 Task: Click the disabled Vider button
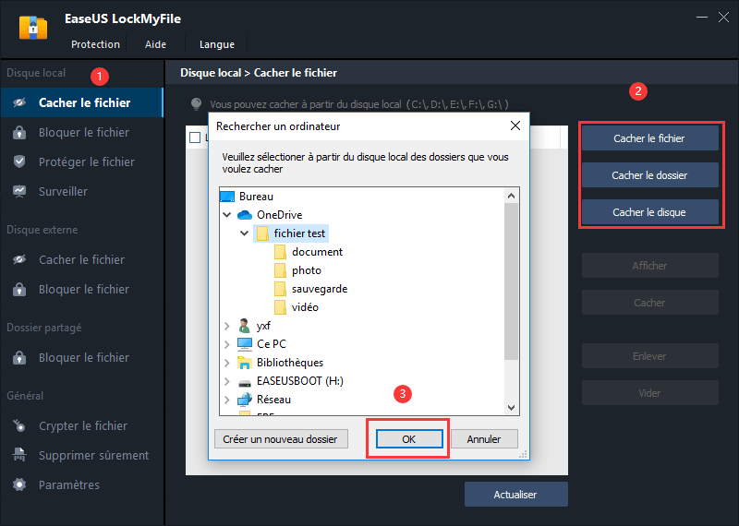tap(649, 393)
